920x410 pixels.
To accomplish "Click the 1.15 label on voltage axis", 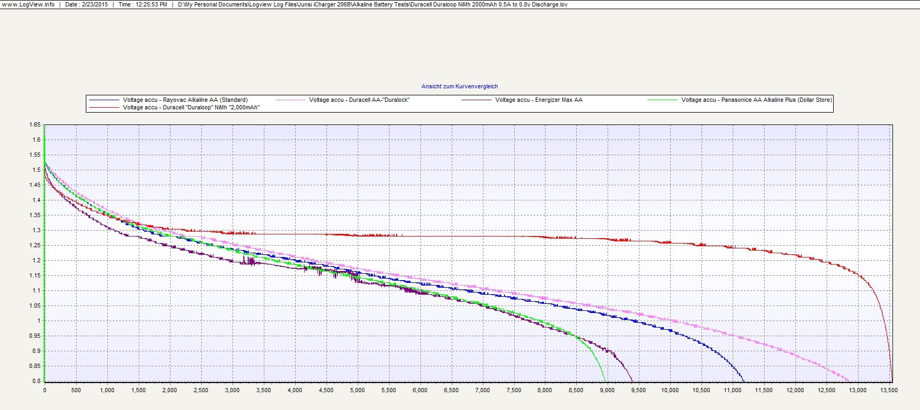I will click(35, 275).
